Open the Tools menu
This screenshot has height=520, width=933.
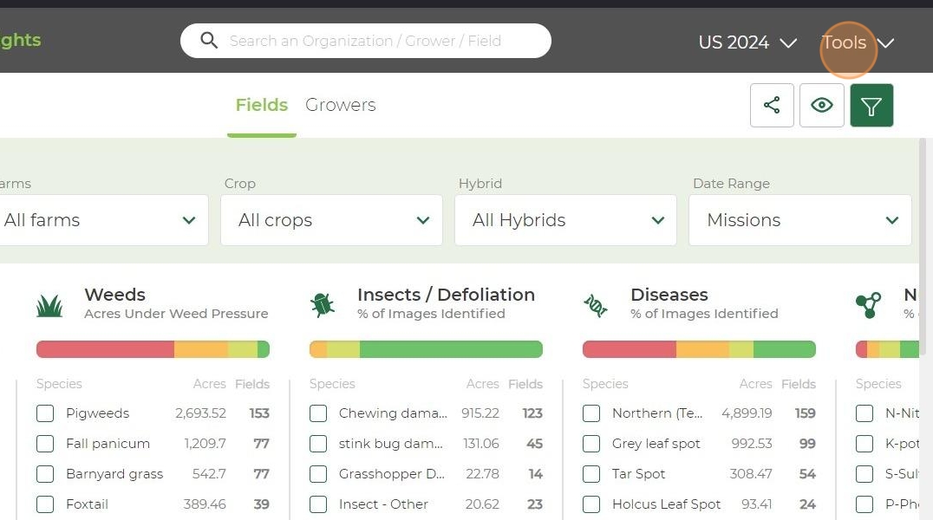coord(857,42)
